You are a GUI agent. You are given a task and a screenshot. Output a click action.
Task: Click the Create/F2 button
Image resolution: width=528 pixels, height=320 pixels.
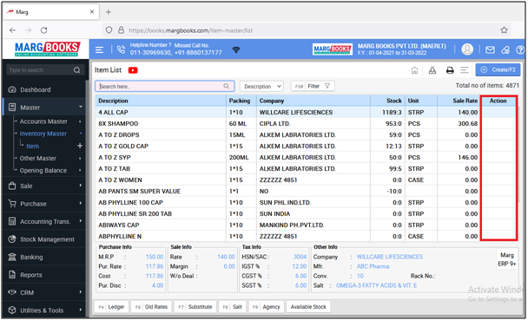[x=498, y=70]
